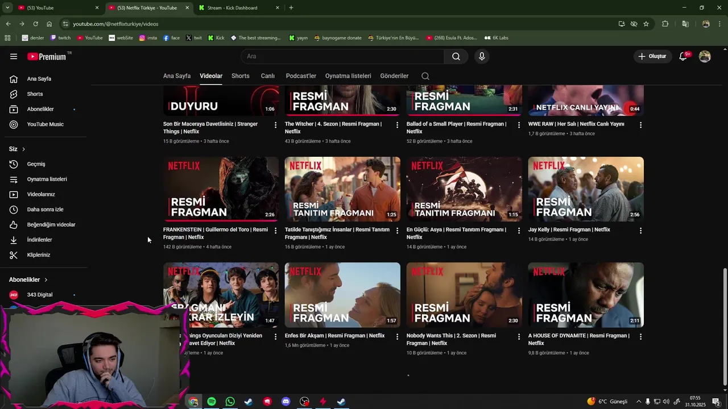
Task: Open En Güçlü: Asya video title
Action: (x=456, y=233)
